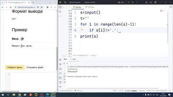Screen dimensions: 173x97
Task: Bookmark the Yandex contest page with star
Action: [42, 7]
